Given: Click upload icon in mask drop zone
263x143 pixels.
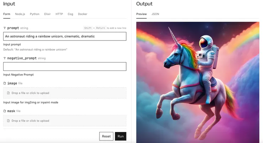Looking at the screenshot, I should point(8,121).
